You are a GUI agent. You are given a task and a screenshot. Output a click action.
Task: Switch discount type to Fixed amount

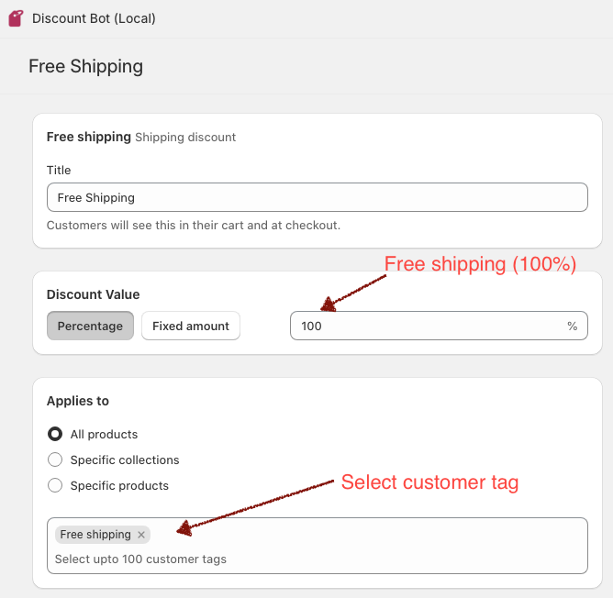point(191,326)
